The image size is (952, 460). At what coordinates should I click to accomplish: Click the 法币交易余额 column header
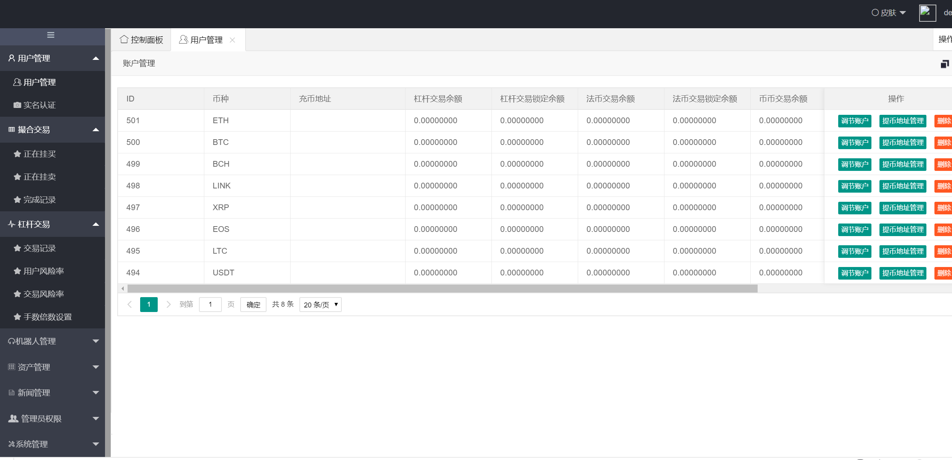pyautogui.click(x=621, y=99)
